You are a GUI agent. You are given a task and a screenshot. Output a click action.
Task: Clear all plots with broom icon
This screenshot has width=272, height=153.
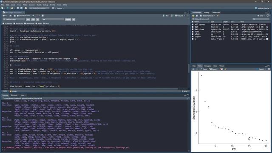225,69
